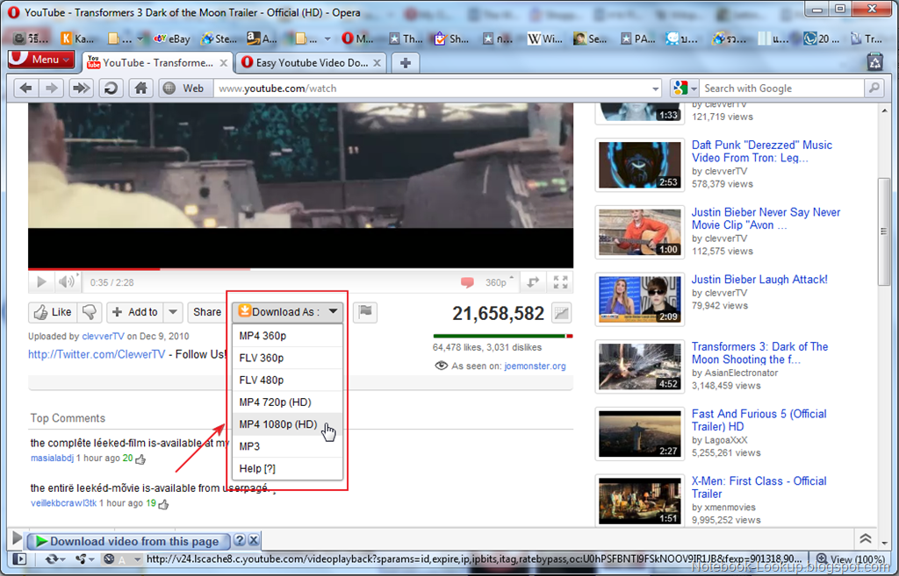Open closed tabs trash icon

(x=875, y=62)
